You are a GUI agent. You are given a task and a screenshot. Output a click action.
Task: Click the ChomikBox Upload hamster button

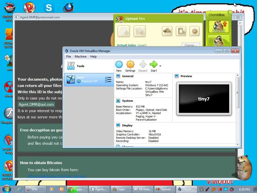pyautogui.click(x=219, y=27)
